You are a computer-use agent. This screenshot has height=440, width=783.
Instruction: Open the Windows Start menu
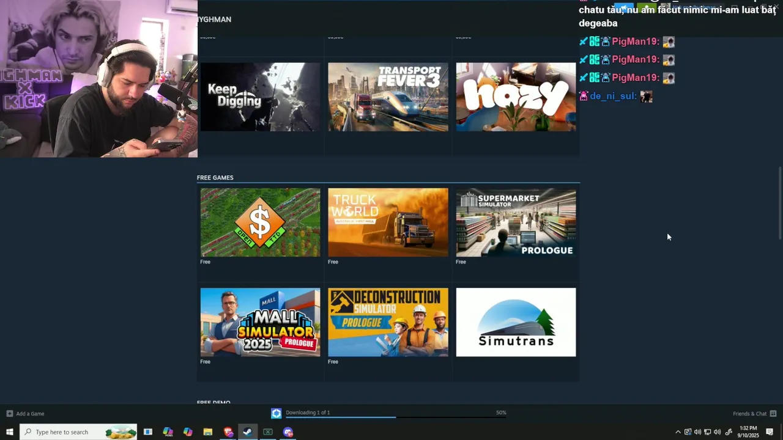[10, 432]
